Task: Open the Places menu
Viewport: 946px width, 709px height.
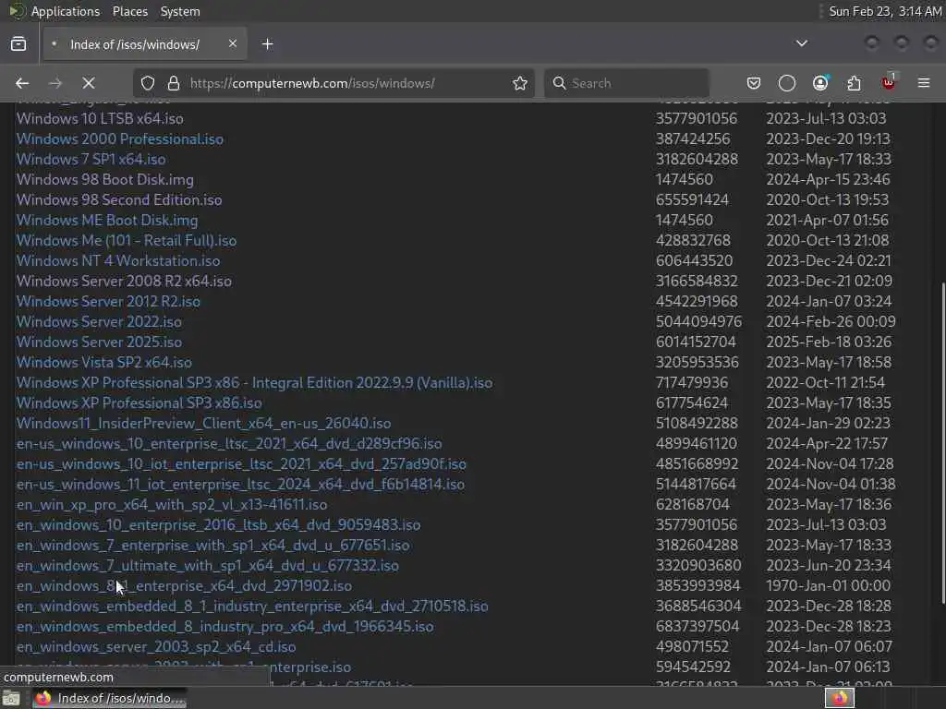Action: [x=129, y=11]
